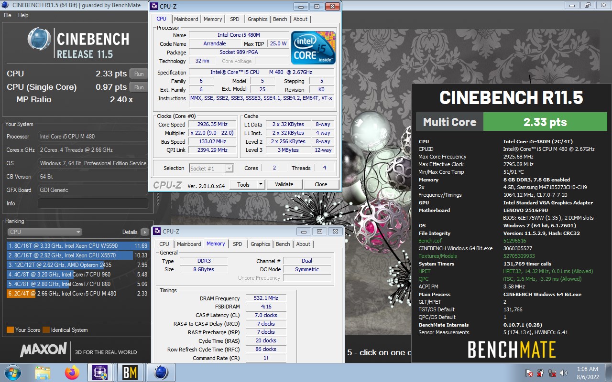Open About tab in top CPU-Z
This screenshot has height=382, width=612.
pyautogui.click(x=301, y=19)
